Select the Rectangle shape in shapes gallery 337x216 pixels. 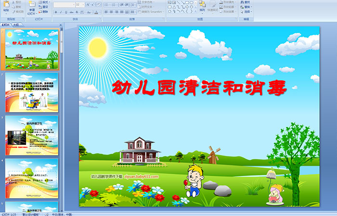[187, 2]
